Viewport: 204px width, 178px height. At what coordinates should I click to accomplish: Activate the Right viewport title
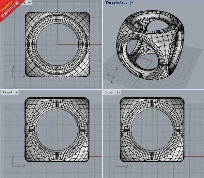point(110,92)
